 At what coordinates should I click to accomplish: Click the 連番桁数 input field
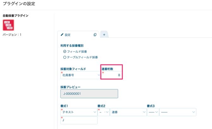pos(112,75)
